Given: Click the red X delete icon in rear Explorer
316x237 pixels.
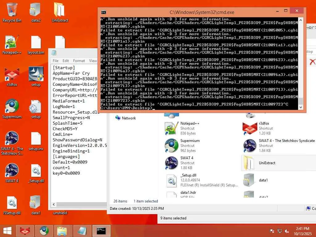Looking at the screenshot, I should coord(312,62).
